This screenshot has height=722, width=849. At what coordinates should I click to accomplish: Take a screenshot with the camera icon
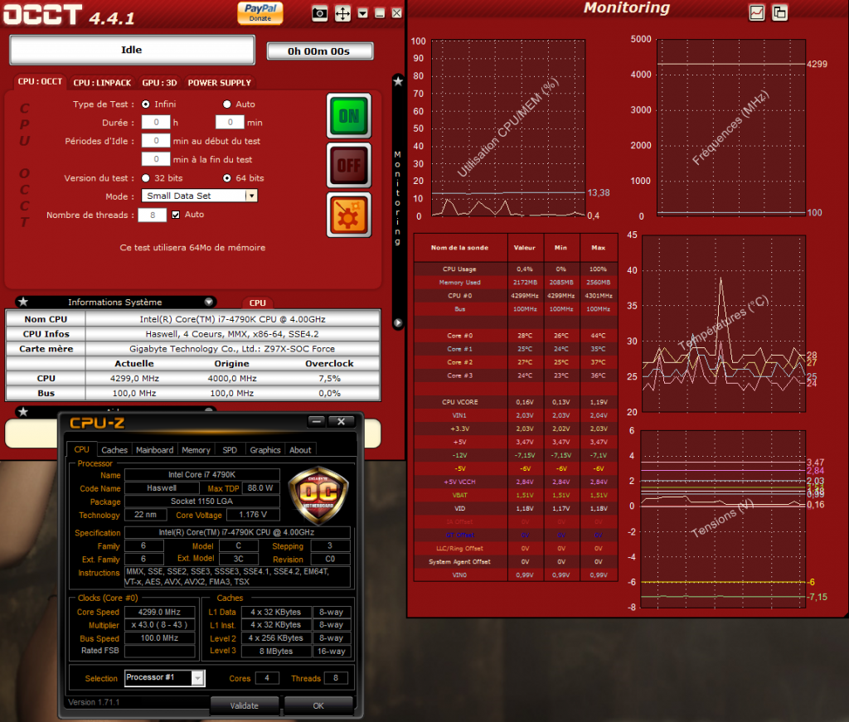319,13
